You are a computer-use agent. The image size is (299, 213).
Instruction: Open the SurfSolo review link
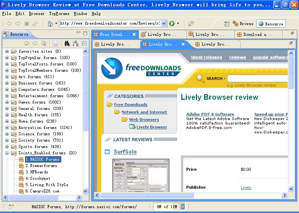click(125, 152)
